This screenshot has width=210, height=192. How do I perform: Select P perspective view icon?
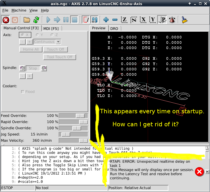coord(162,20)
